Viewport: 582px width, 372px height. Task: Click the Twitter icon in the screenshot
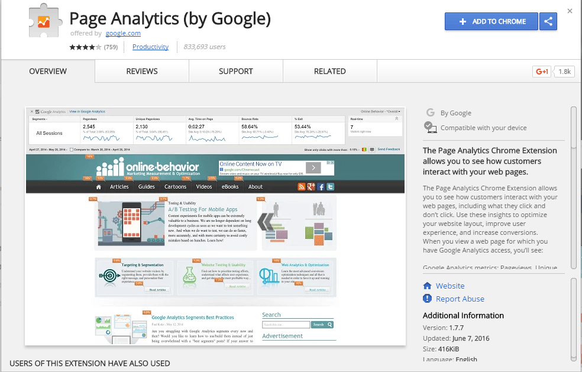331,187
